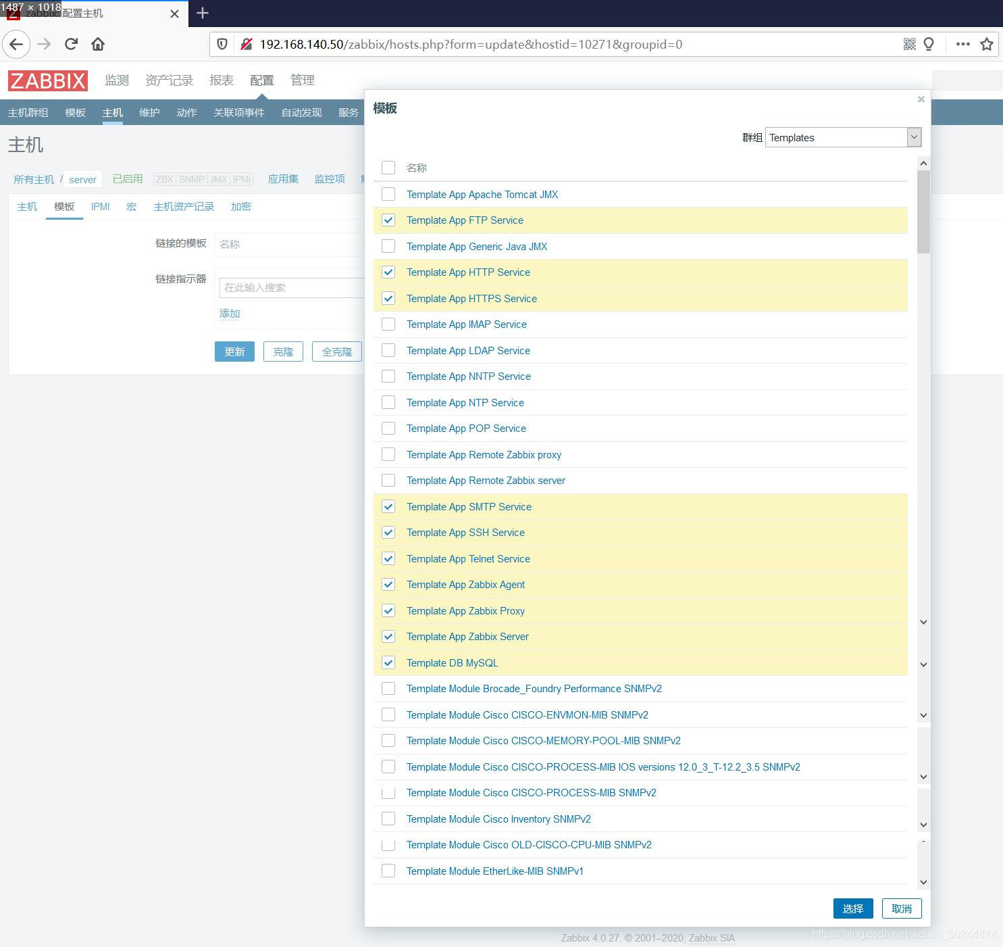Open the server breadcrumb link

click(x=82, y=179)
